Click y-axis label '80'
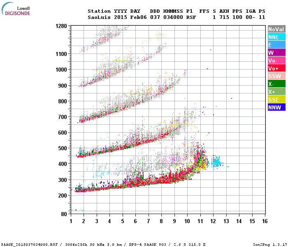 (64, 214)
